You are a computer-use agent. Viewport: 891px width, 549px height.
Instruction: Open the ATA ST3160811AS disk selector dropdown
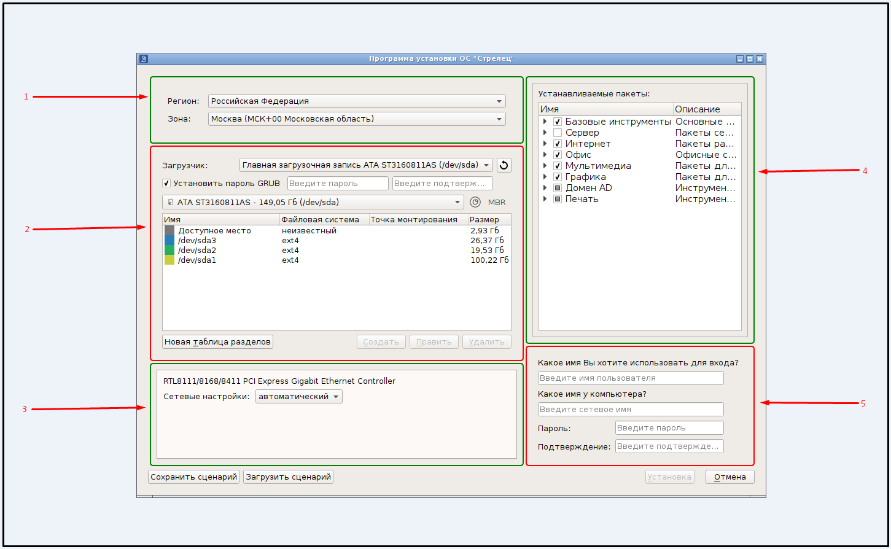(x=313, y=202)
